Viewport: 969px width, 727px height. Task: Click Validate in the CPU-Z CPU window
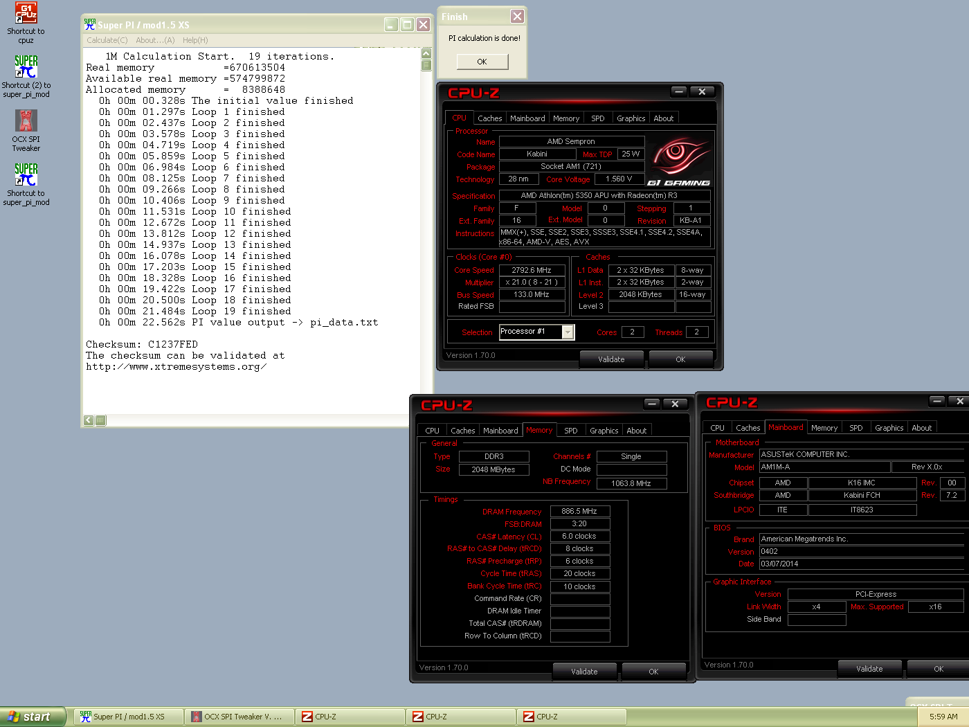pos(611,359)
